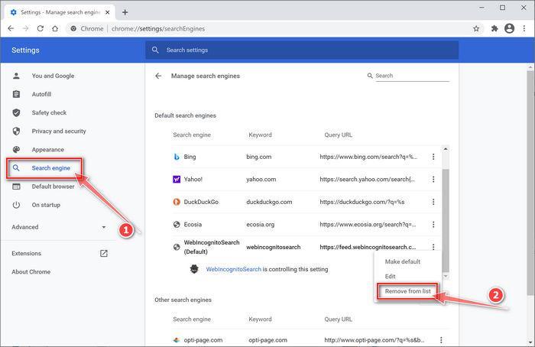Image resolution: width=535 pixels, height=347 pixels.
Task: Bookmark this page with the star icon
Action: pyautogui.click(x=476, y=28)
